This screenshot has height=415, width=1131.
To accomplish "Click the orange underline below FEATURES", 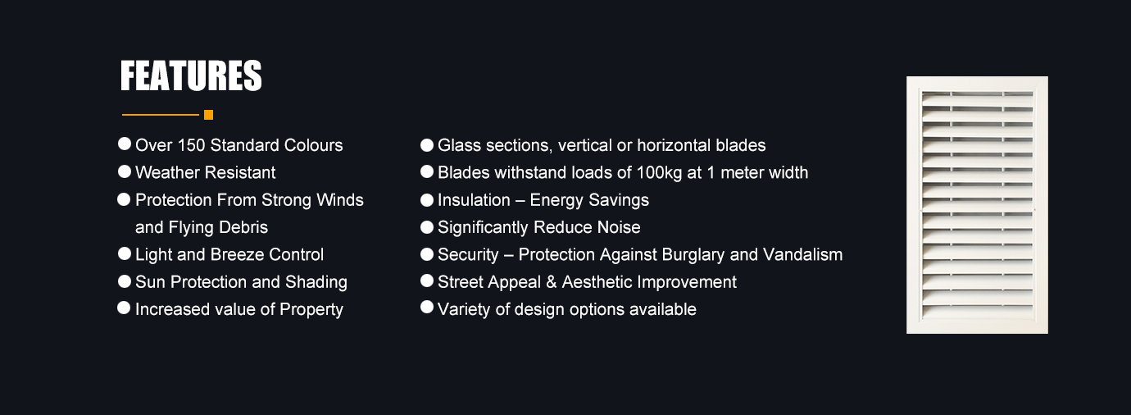I will (x=161, y=115).
